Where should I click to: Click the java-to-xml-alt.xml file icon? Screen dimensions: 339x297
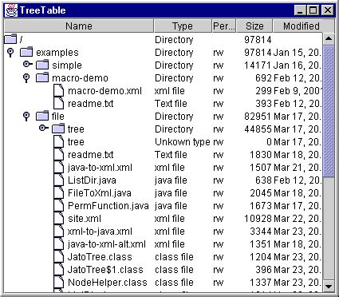click(58, 244)
